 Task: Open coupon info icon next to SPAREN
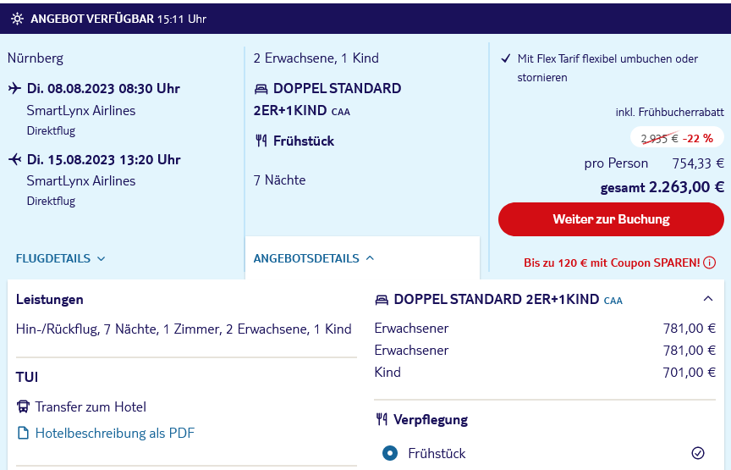(710, 263)
